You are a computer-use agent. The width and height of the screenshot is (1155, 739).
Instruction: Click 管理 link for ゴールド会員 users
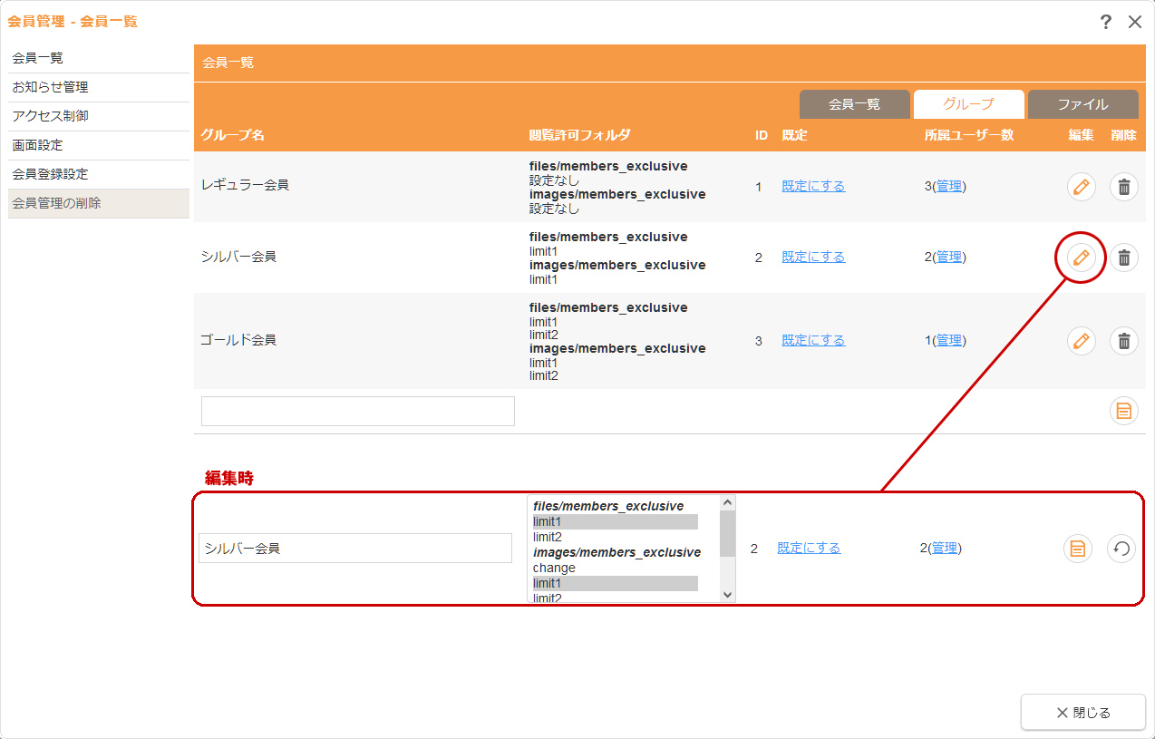pyautogui.click(x=949, y=340)
